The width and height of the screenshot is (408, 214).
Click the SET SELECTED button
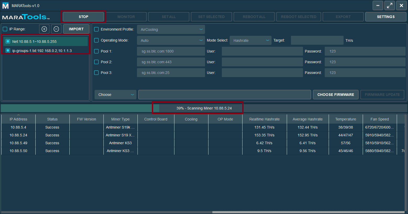click(x=211, y=17)
